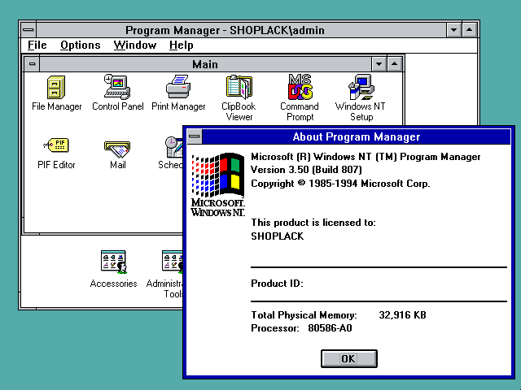
Task: Open the Help menu
Action: (181, 45)
